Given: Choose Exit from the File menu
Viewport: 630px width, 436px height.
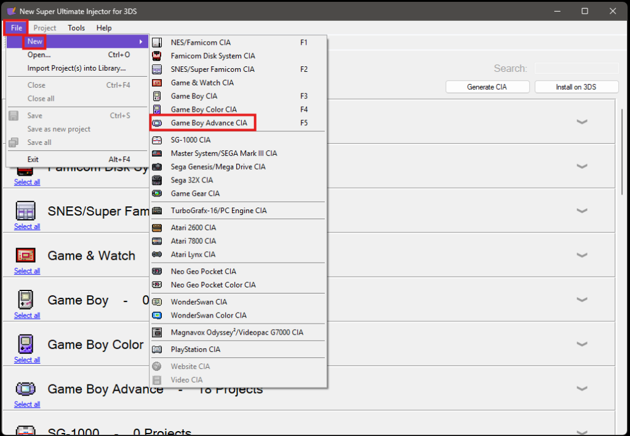Looking at the screenshot, I should pos(77,159).
